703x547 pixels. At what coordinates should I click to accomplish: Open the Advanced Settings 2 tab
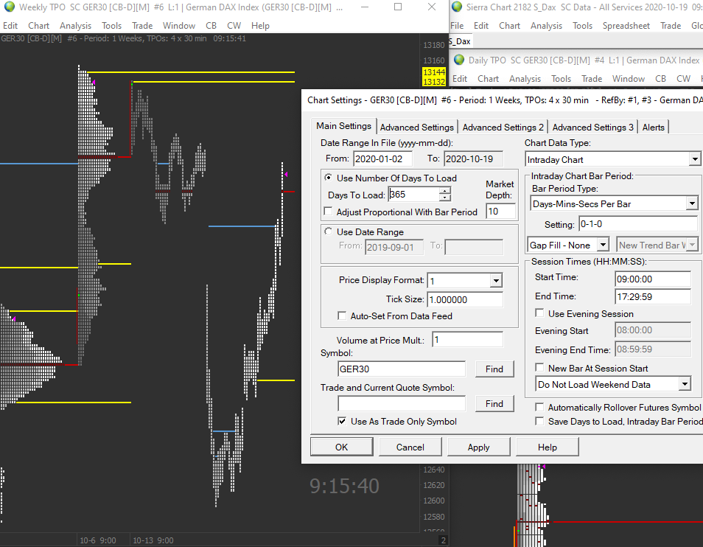(503, 128)
